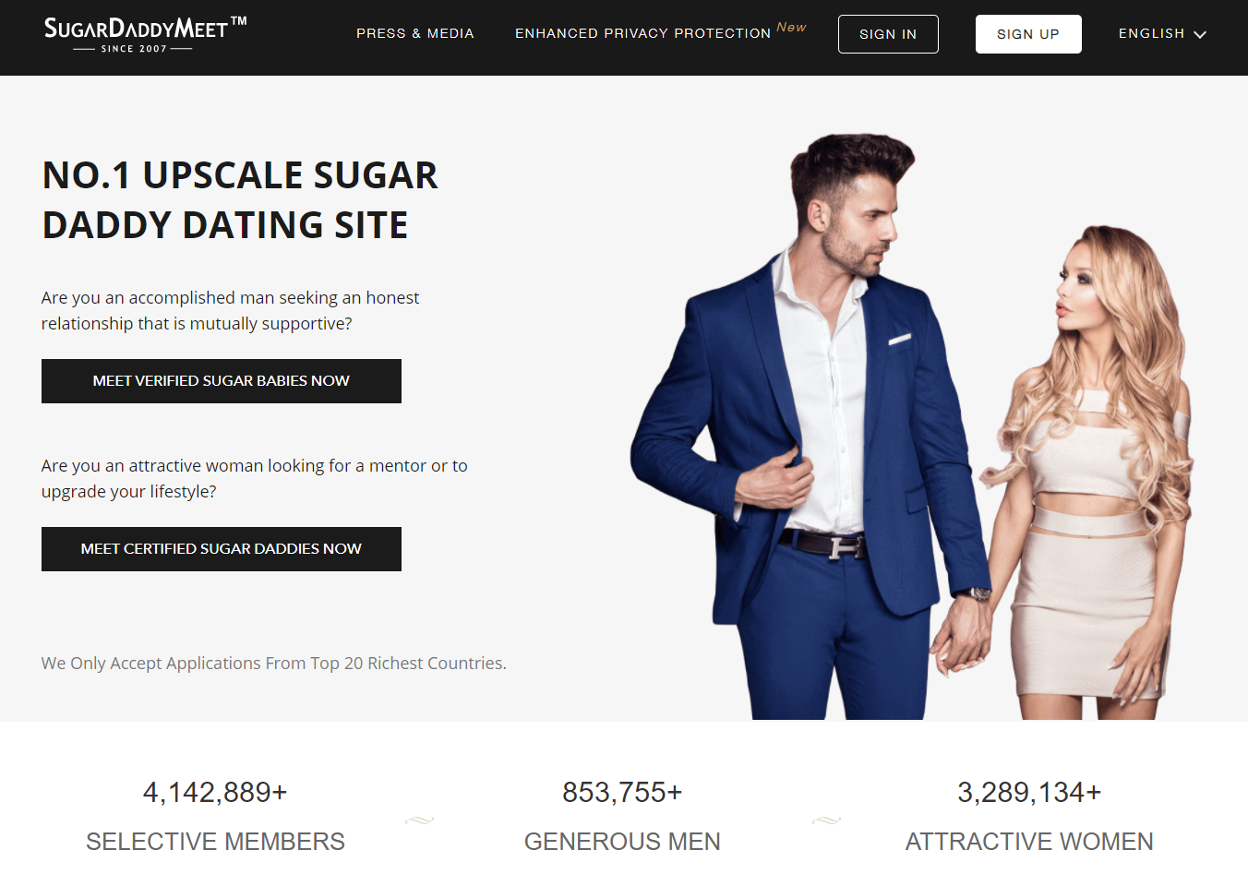Click the 853,755+ generous men count

coord(622,792)
